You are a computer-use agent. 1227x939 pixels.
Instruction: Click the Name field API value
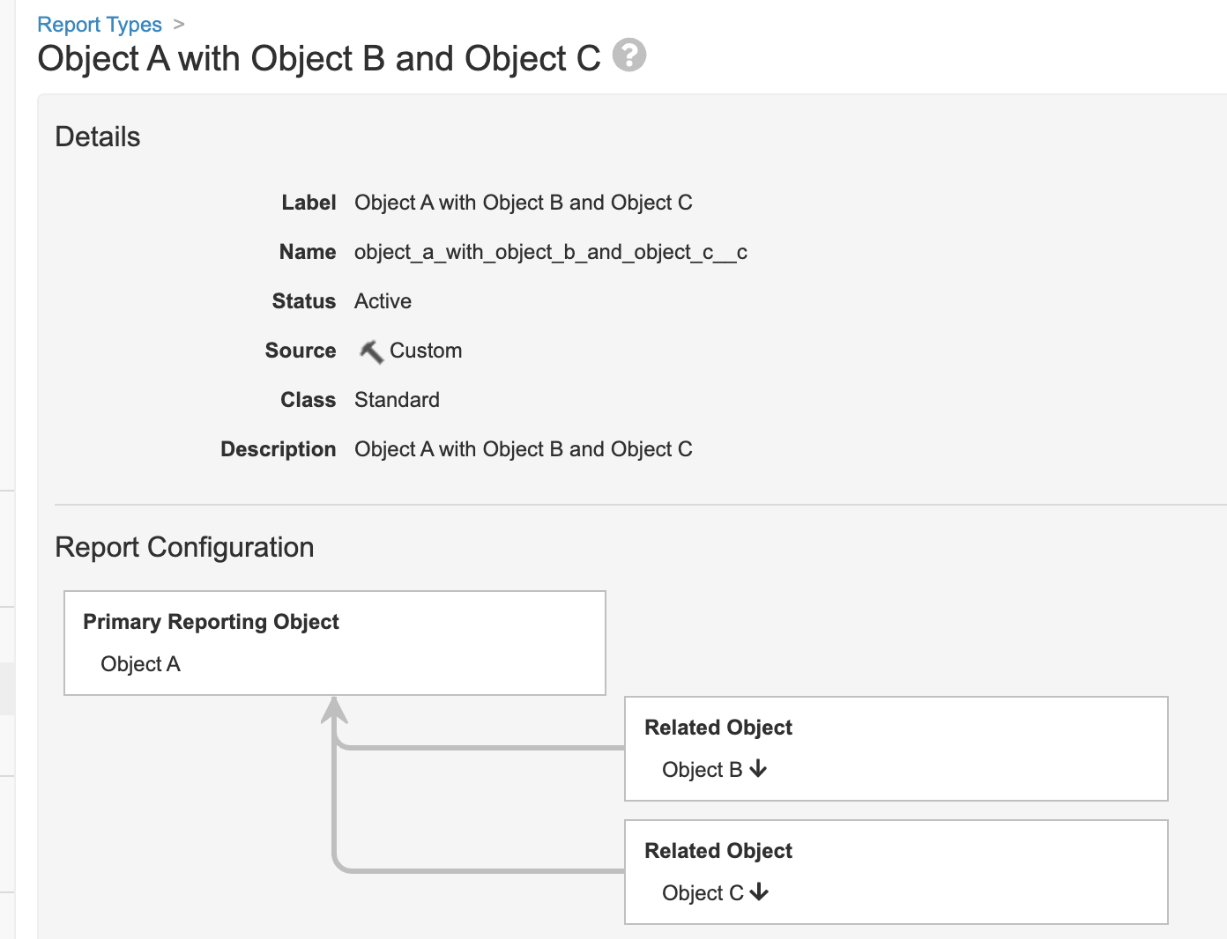(x=550, y=252)
